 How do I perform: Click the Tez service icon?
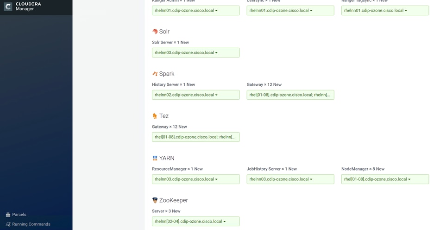[155, 116]
